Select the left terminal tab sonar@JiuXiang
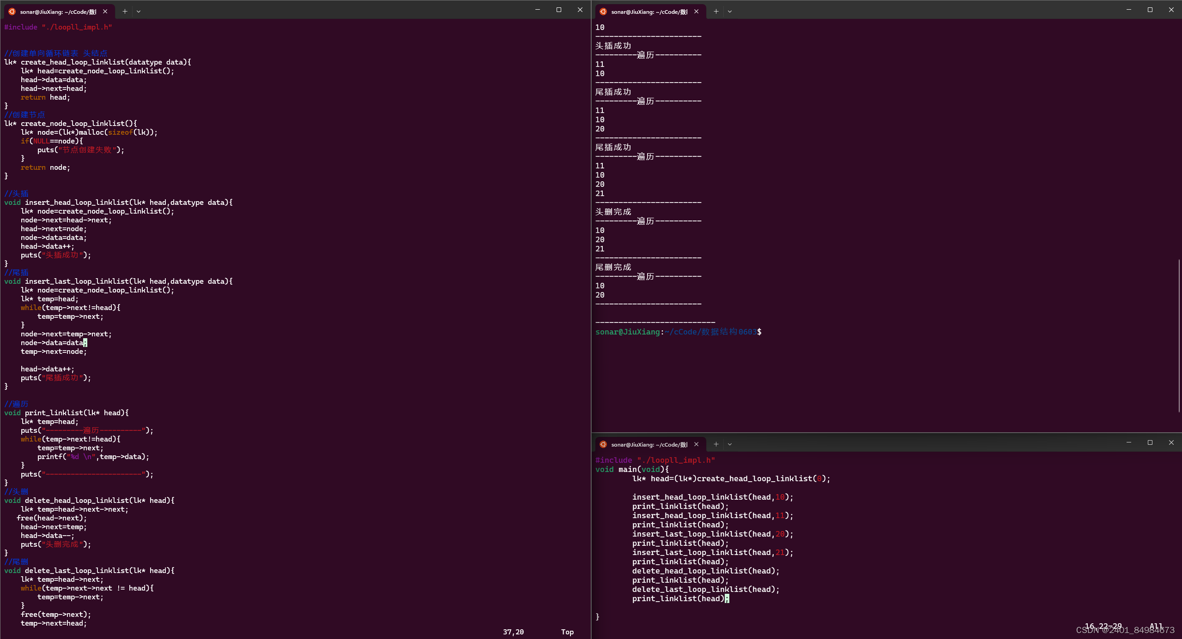The width and height of the screenshot is (1182, 639). tap(58, 12)
